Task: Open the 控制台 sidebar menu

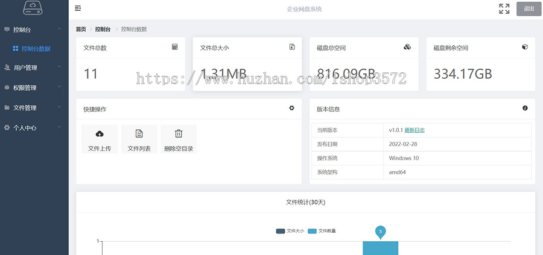Action: 34,29
